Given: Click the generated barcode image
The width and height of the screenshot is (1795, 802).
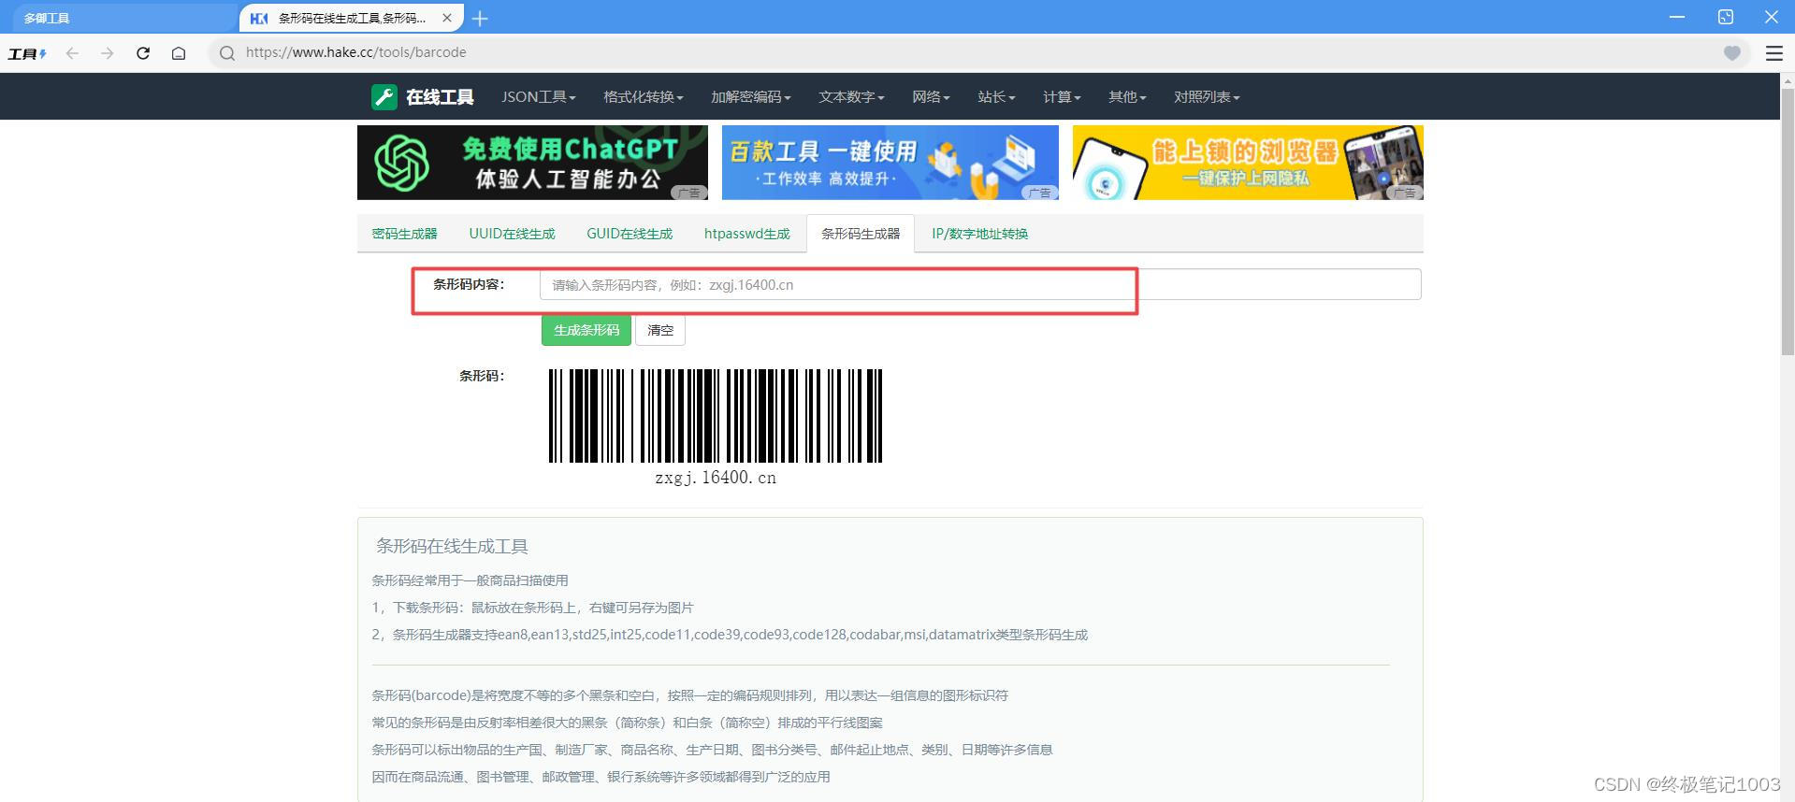Looking at the screenshot, I should (716, 416).
